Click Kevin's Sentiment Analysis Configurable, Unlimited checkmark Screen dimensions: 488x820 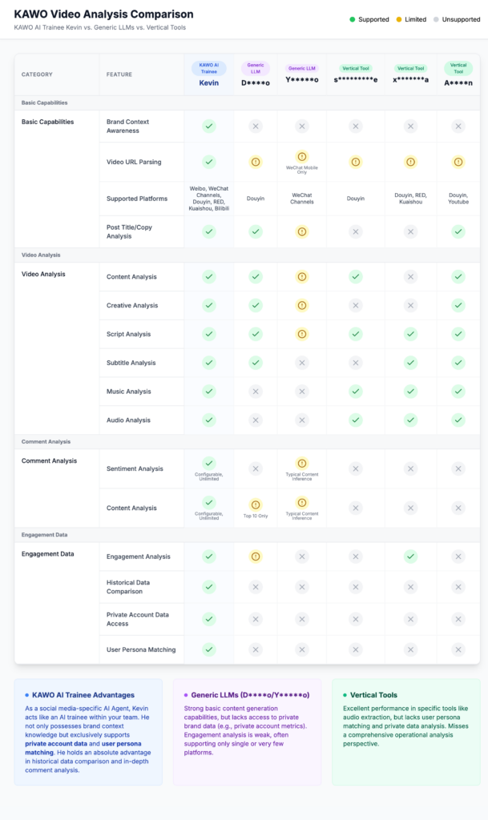point(208,463)
